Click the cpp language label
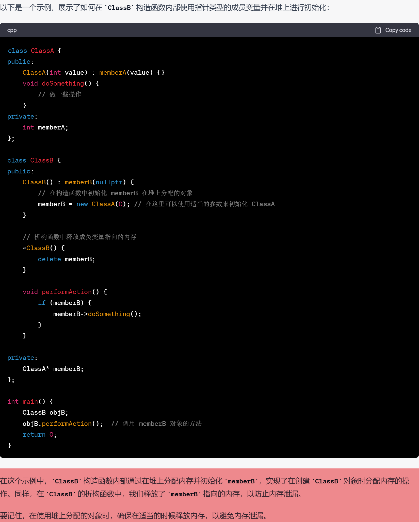The height and width of the screenshot is (522, 419). click(12, 30)
